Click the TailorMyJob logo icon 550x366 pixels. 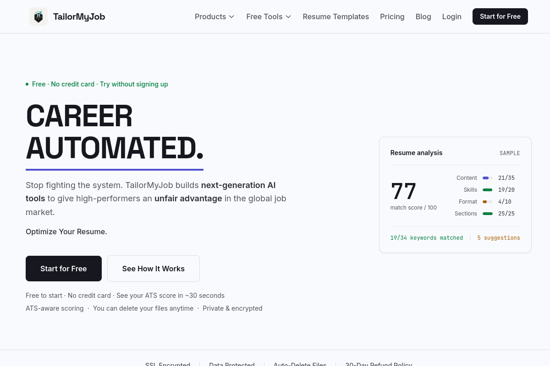(x=38, y=16)
